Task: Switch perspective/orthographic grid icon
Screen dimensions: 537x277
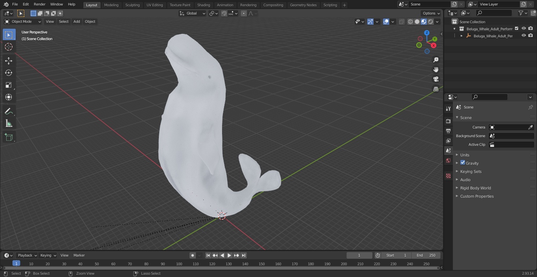Action: tap(436, 89)
